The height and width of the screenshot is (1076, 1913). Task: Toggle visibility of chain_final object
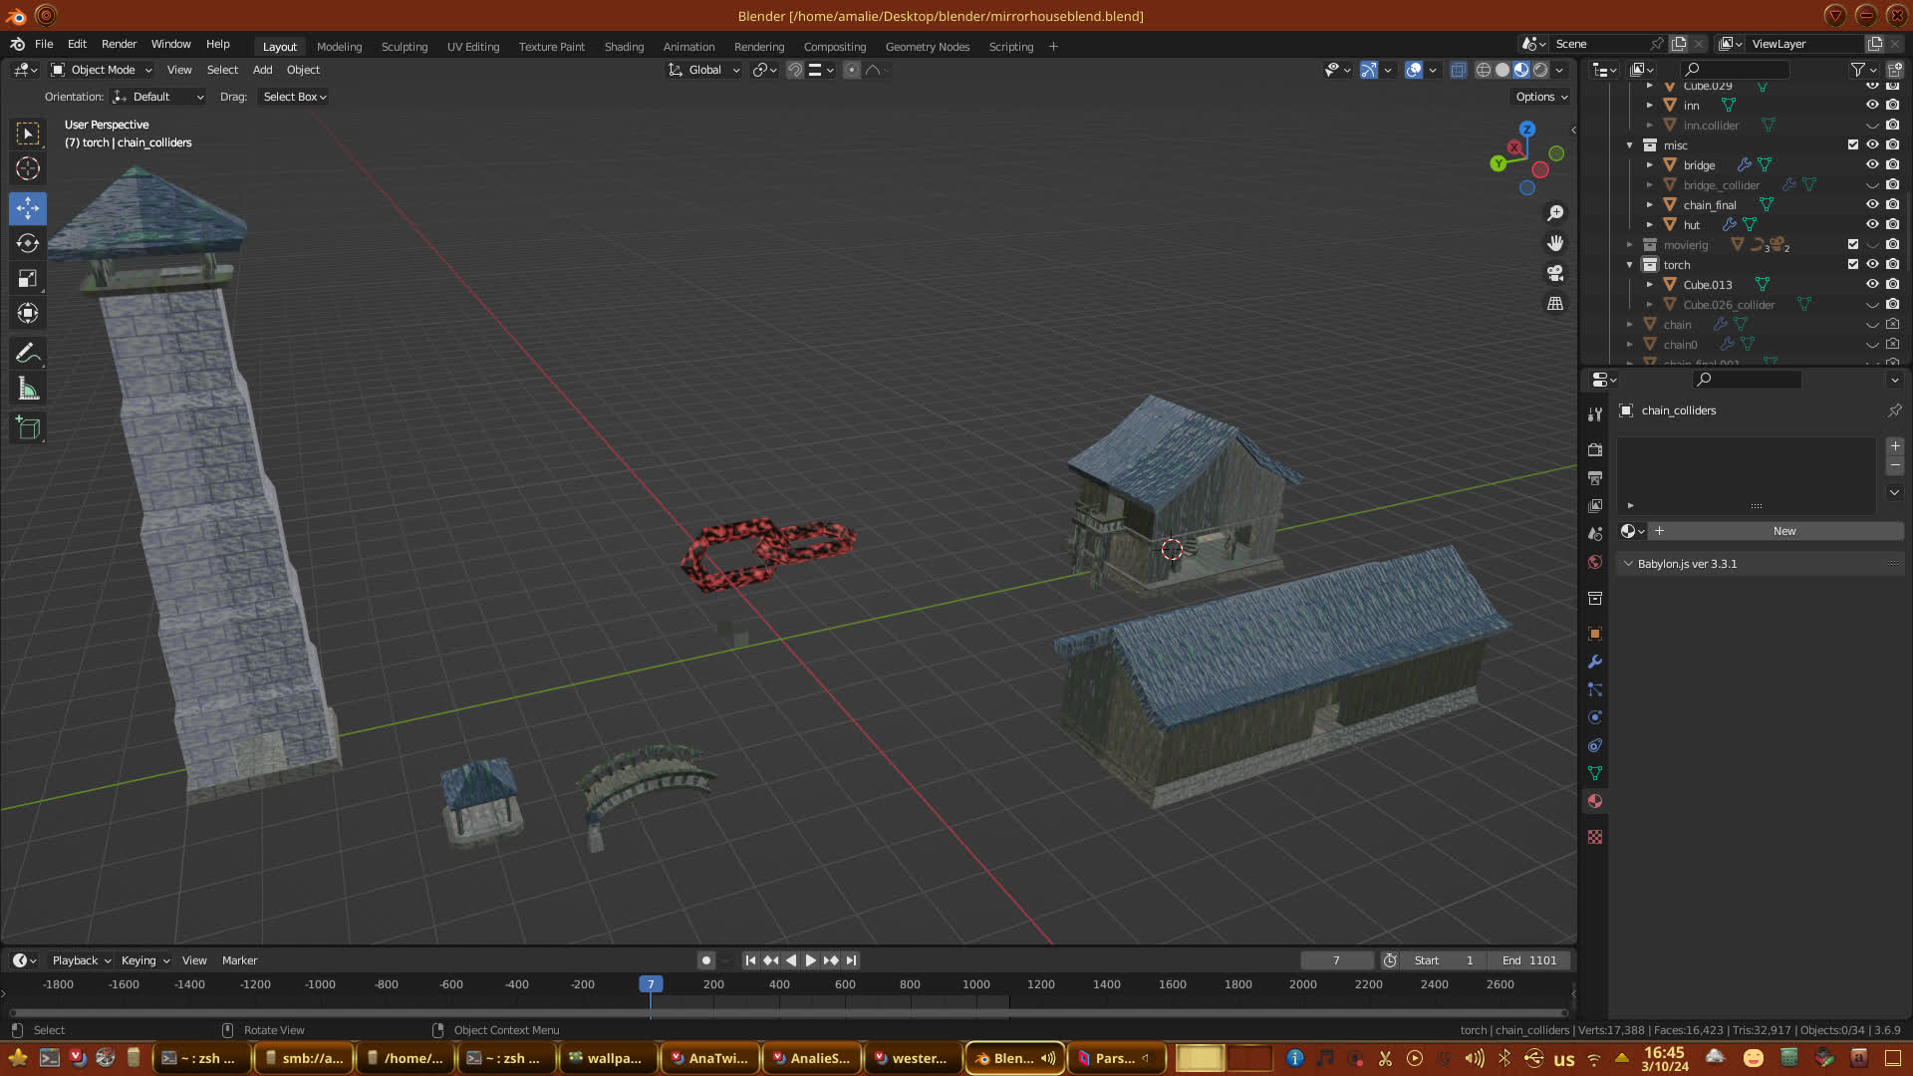point(1872,204)
